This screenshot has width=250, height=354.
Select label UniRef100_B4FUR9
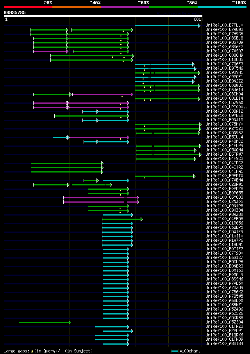click(224, 146)
